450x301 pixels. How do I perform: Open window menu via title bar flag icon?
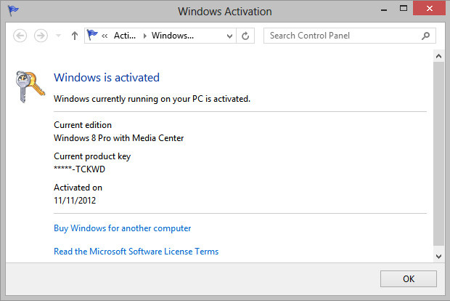[x=13, y=11]
